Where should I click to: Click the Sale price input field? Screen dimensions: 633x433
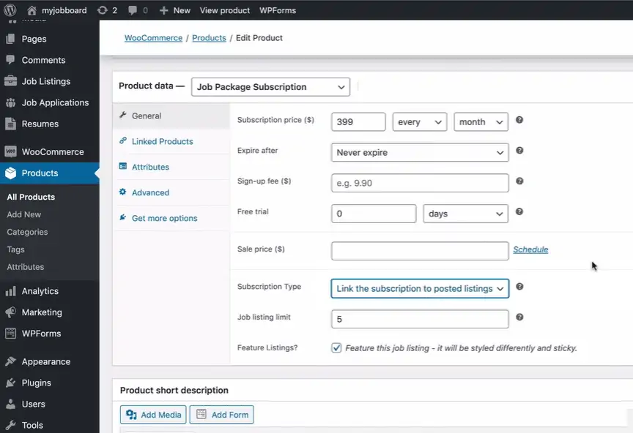[x=420, y=251]
